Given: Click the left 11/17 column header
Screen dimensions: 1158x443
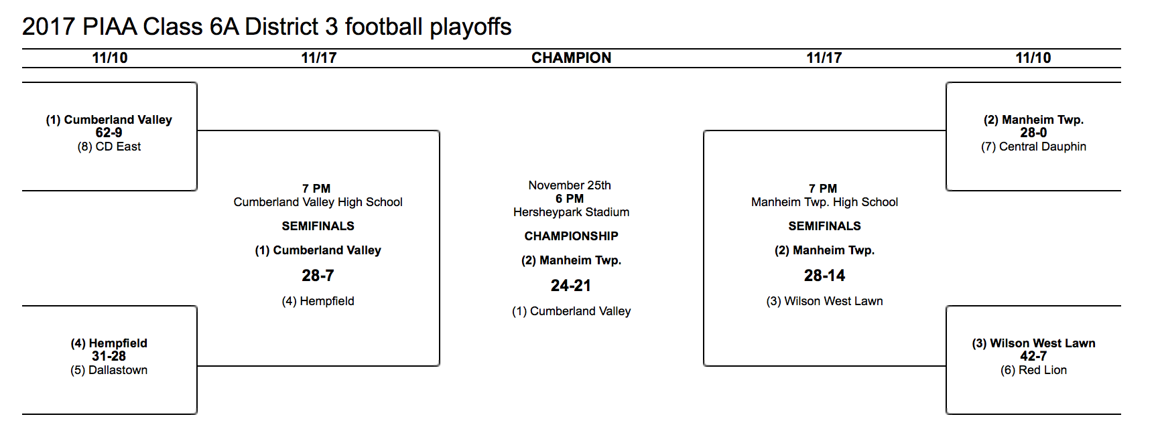Looking at the screenshot, I should coord(318,58).
